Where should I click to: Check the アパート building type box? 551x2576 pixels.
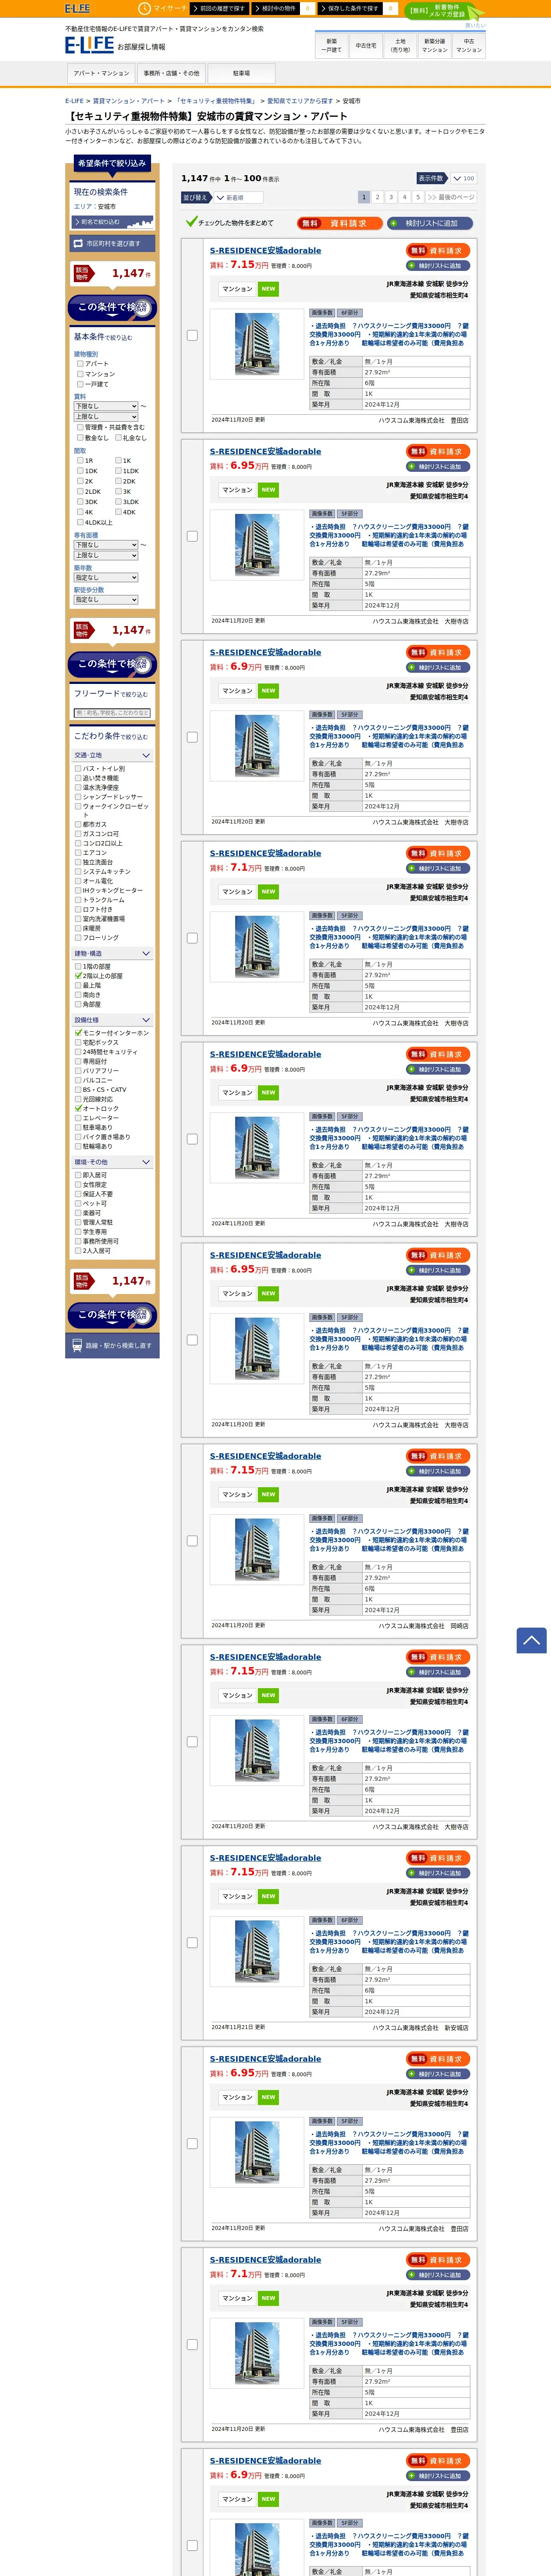pyautogui.click(x=80, y=364)
